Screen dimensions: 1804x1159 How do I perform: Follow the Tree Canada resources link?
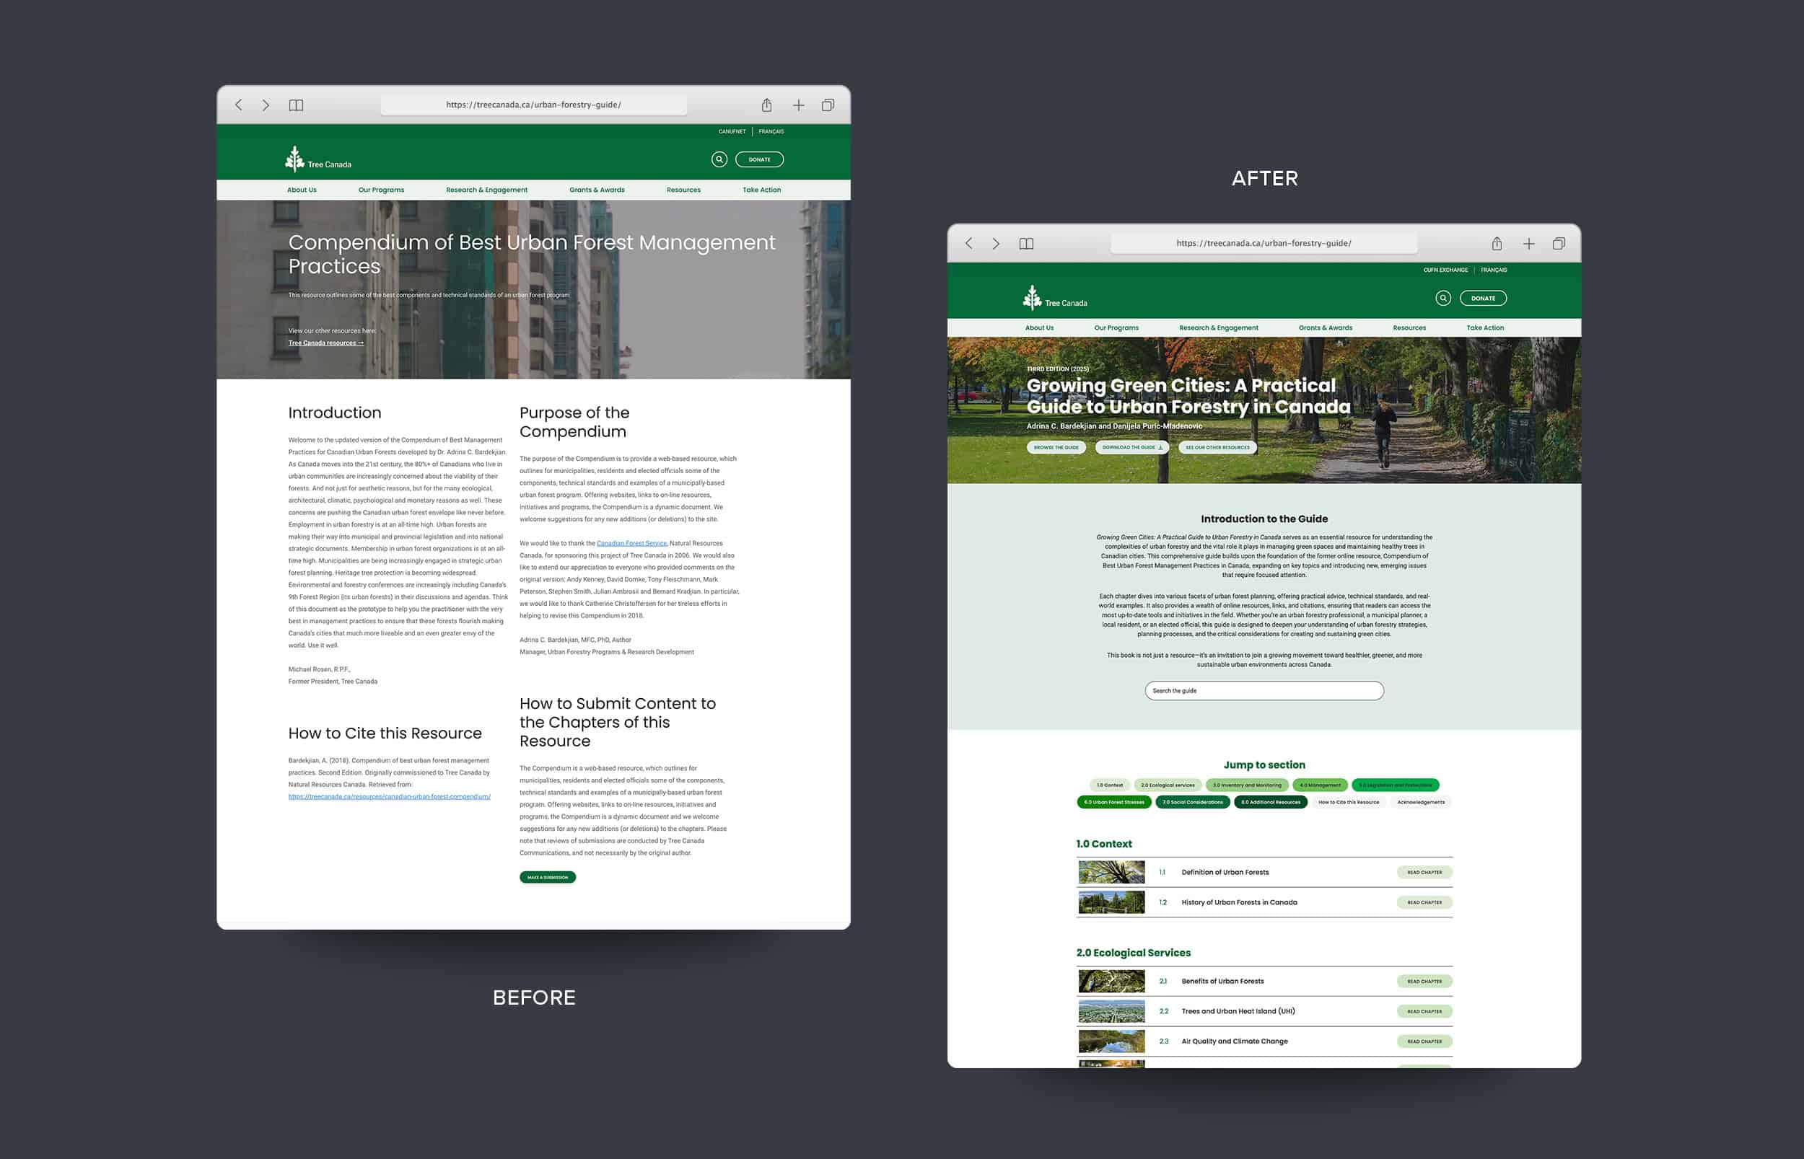point(326,343)
